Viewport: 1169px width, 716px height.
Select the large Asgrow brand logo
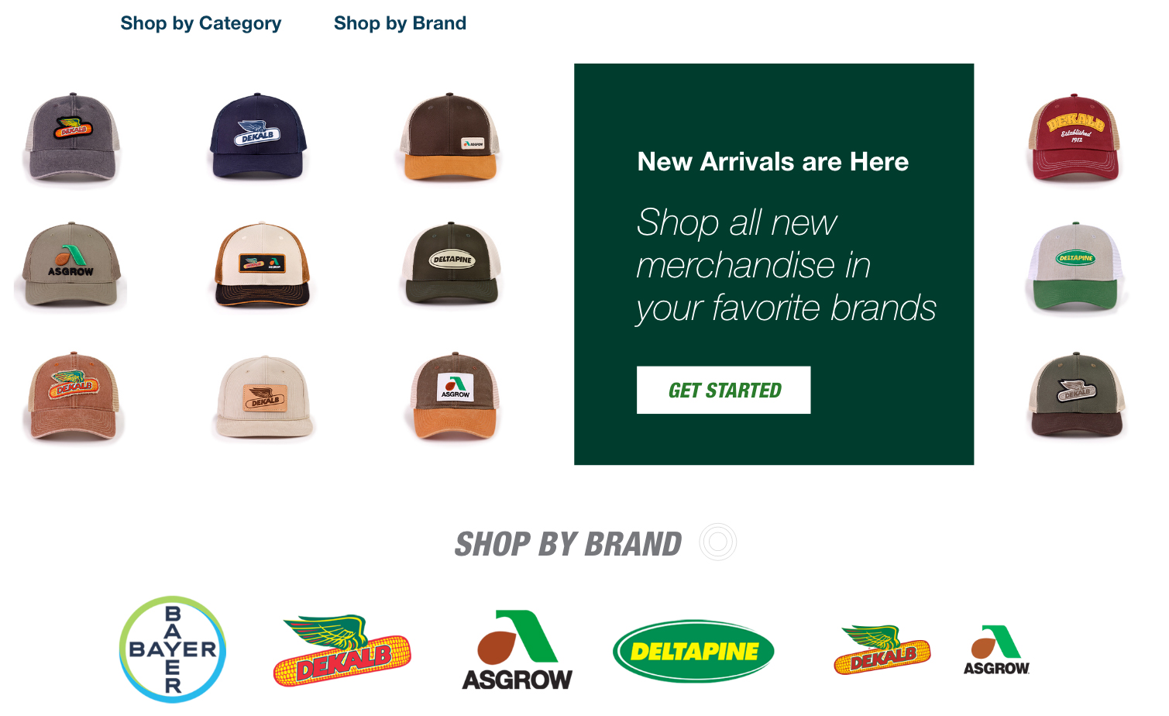pyautogui.click(x=517, y=649)
